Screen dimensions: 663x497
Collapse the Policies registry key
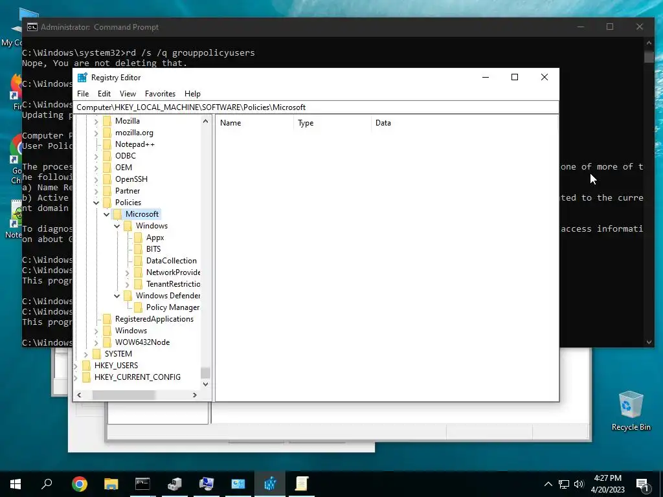[96, 203]
